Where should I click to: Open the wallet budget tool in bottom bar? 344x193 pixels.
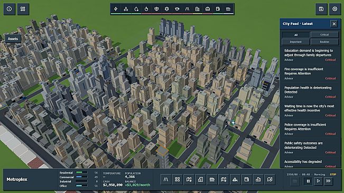click(x=247, y=180)
